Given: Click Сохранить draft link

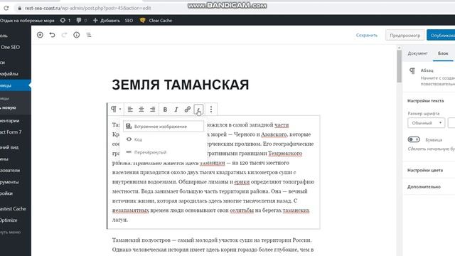Looking at the screenshot, I should pyautogui.click(x=367, y=35).
